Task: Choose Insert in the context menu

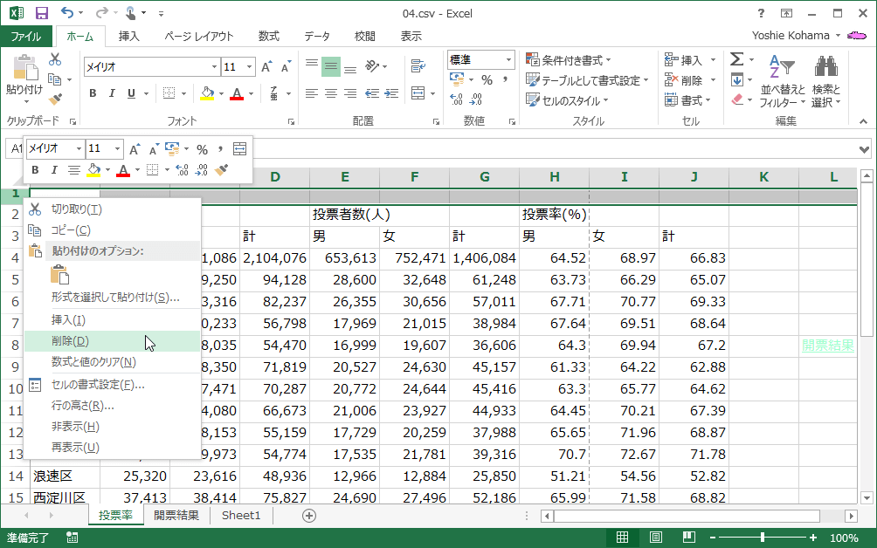Action: pos(112,320)
